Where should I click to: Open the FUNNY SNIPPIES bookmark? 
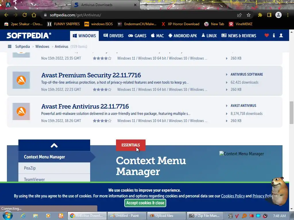click(63, 24)
